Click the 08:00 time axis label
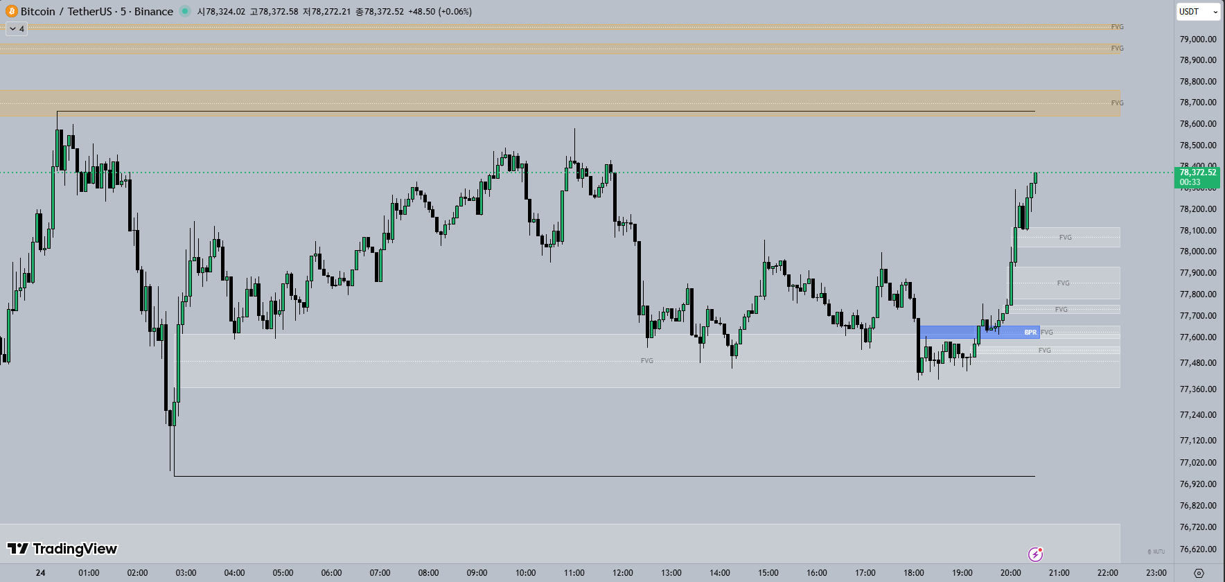The height and width of the screenshot is (582, 1225). (x=428, y=573)
